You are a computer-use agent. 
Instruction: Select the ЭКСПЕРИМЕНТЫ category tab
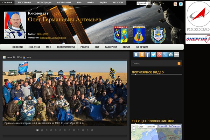(x=66, y=47)
